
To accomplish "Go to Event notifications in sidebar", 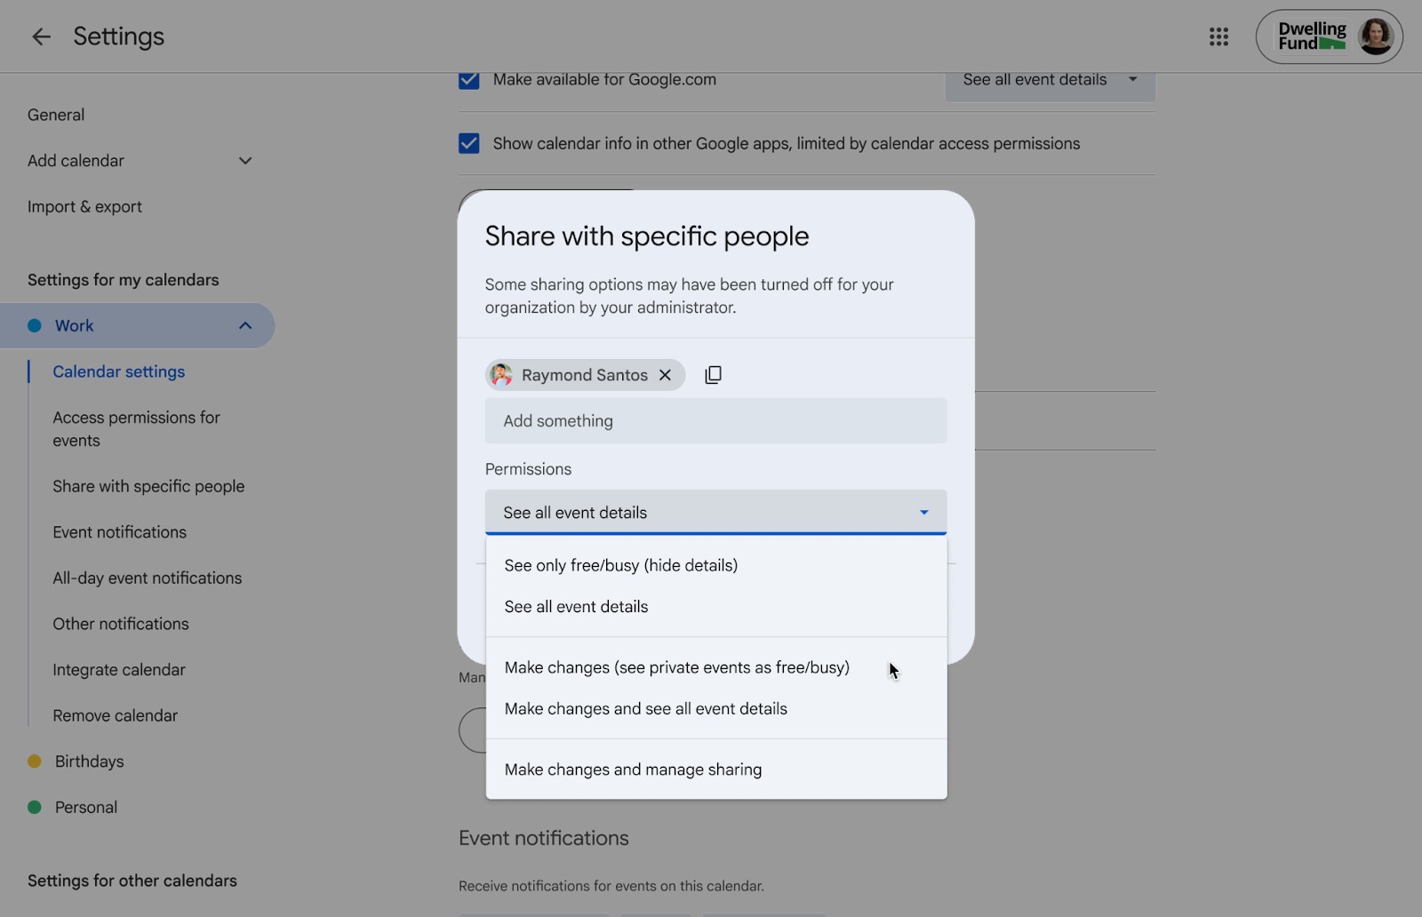I will (120, 532).
